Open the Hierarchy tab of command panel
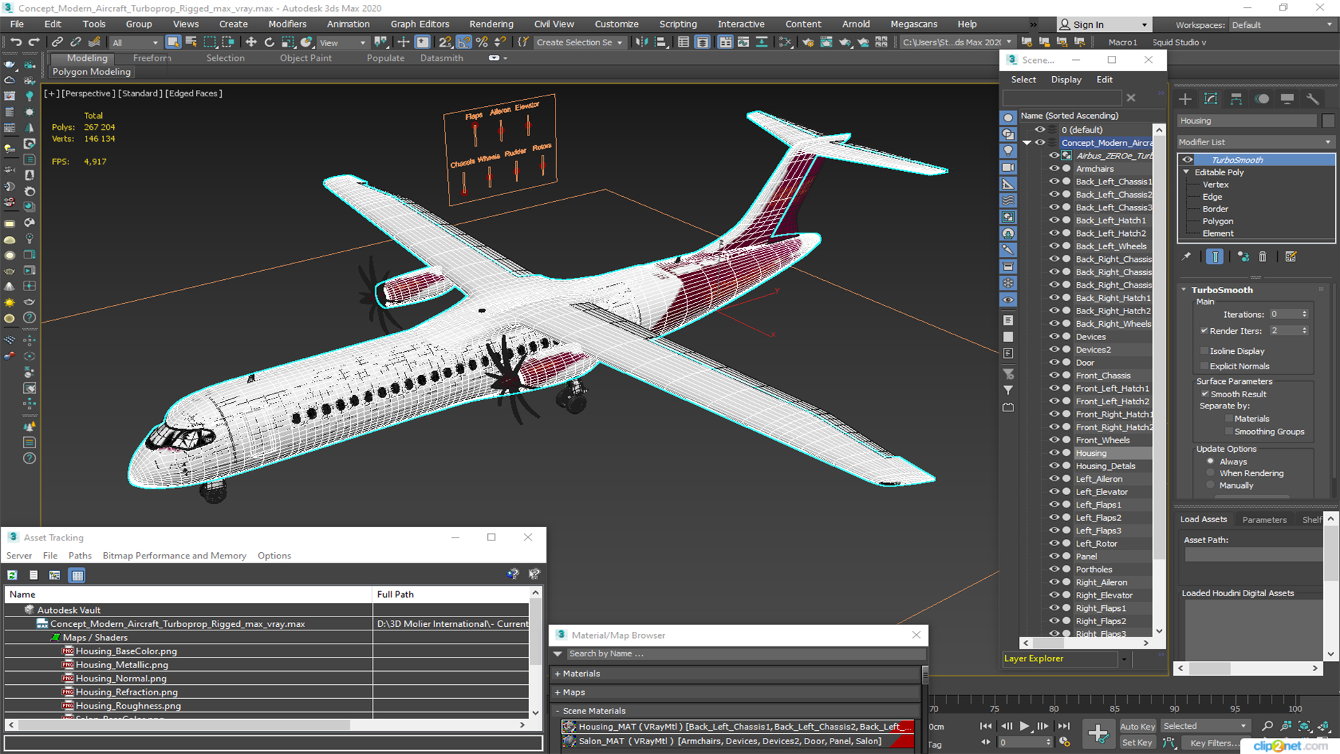Image resolution: width=1340 pixels, height=754 pixels. tap(1236, 99)
